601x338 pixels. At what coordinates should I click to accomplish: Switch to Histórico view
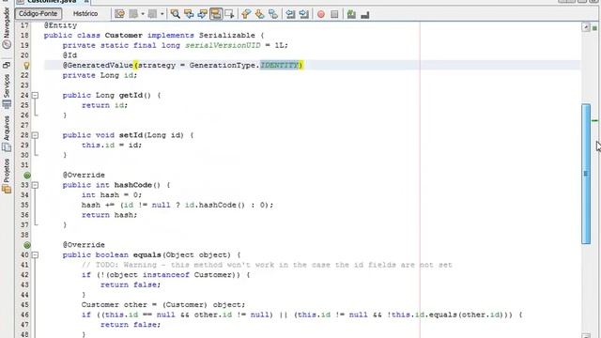85,14
